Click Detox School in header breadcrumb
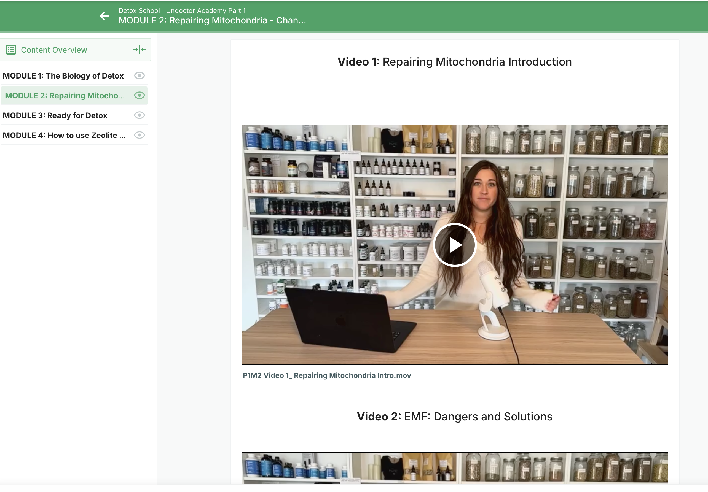Image resolution: width=708 pixels, height=492 pixels. 139,10
